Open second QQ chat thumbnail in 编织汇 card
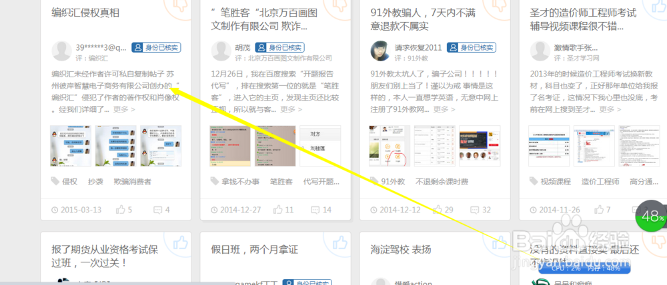The height and width of the screenshot is (285, 667). tap(115, 146)
